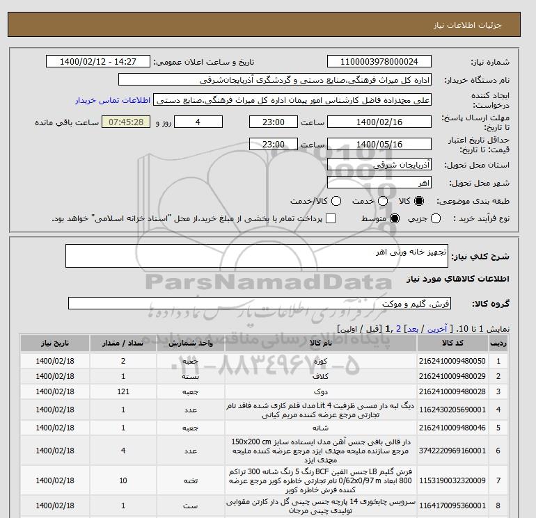
Task: Click the آخرین pagination link
Action: point(437,329)
